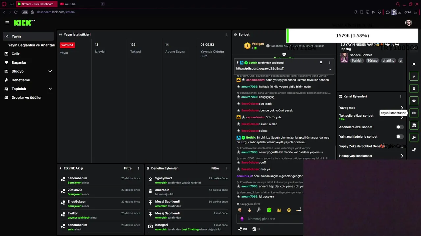Click the browser heart bookmark icon
Viewport: 421px width, 236px height.
[x=379, y=12]
